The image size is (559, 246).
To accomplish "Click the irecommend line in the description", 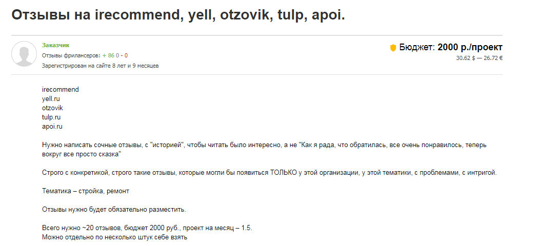I will (61, 90).
